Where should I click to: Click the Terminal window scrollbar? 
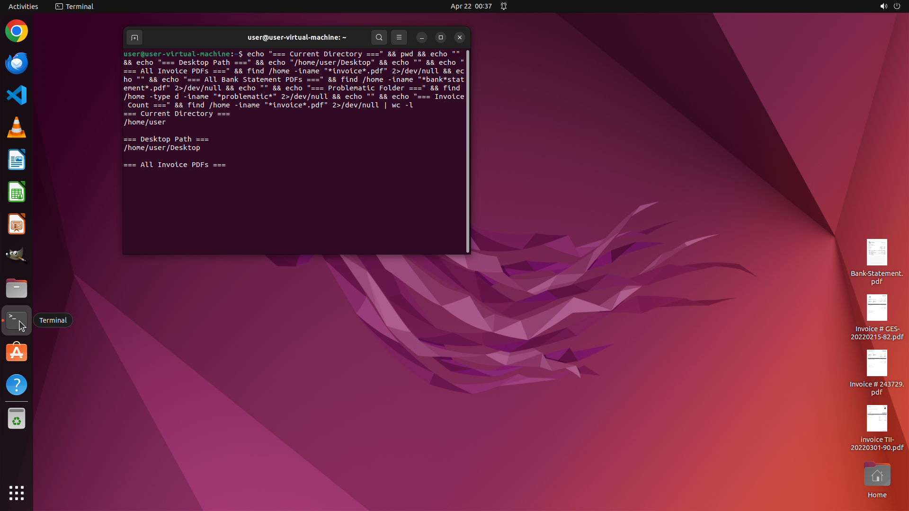[x=468, y=151]
